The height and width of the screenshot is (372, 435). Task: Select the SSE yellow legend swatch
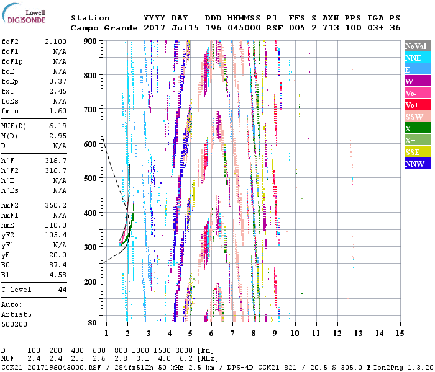click(418, 152)
